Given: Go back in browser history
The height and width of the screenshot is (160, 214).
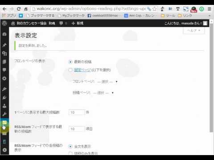Looking at the screenshot, I should point(4,9).
